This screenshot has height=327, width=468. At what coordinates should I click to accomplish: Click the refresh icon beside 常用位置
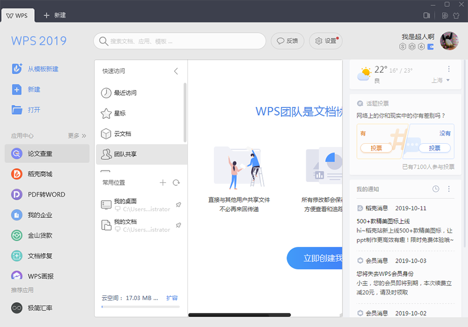[176, 183]
